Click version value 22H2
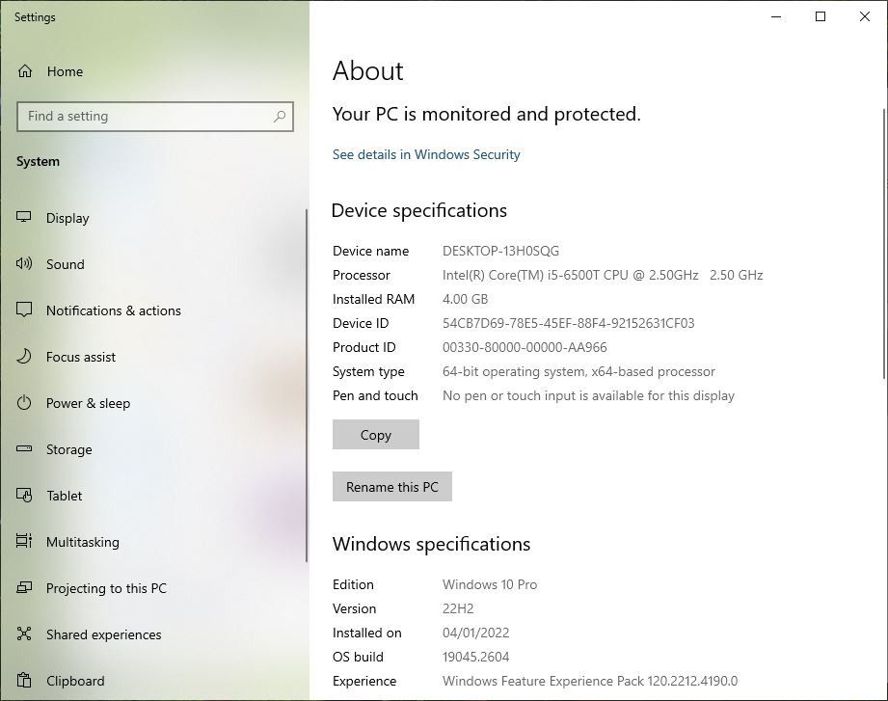 [458, 608]
